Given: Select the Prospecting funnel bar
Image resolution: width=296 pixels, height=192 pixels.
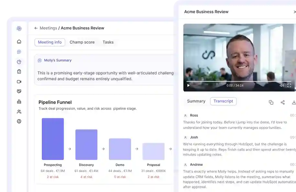Looking at the screenshot, I should pos(53,139).
